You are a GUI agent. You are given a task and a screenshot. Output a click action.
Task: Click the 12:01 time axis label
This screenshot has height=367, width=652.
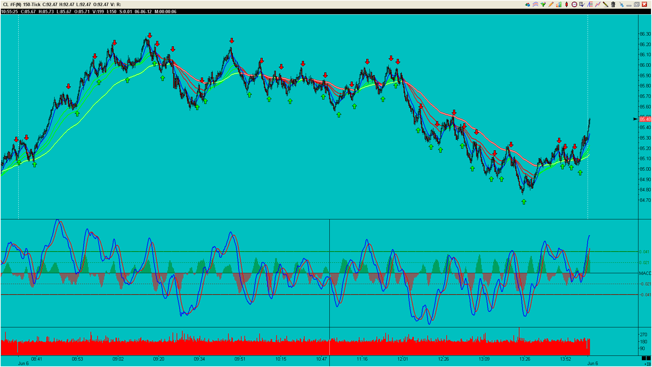[x=403, y=359]
